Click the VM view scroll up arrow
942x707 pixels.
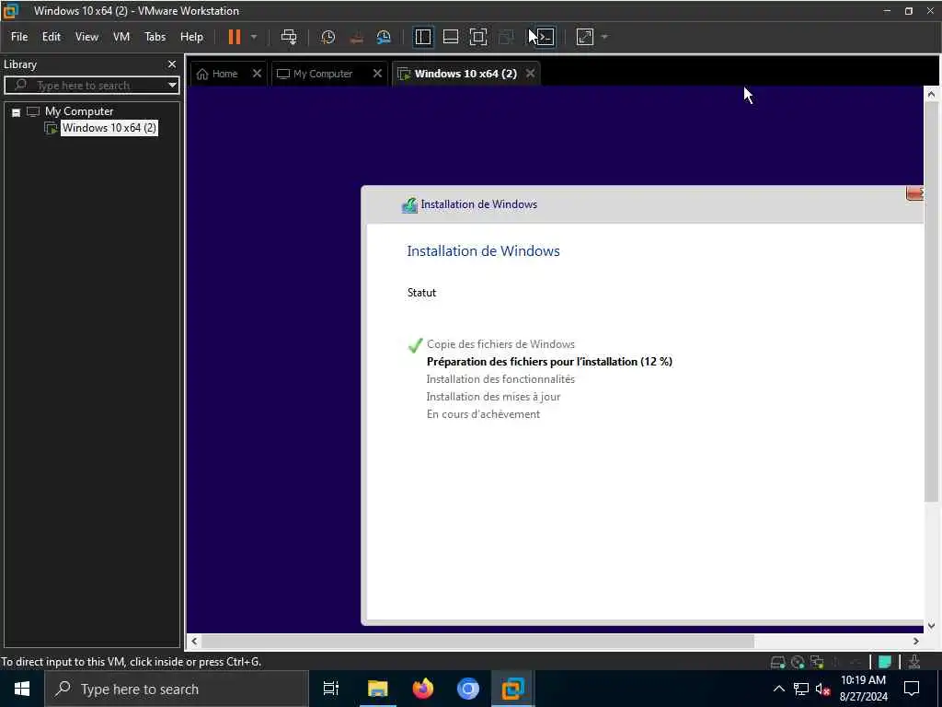click(931, 95)
